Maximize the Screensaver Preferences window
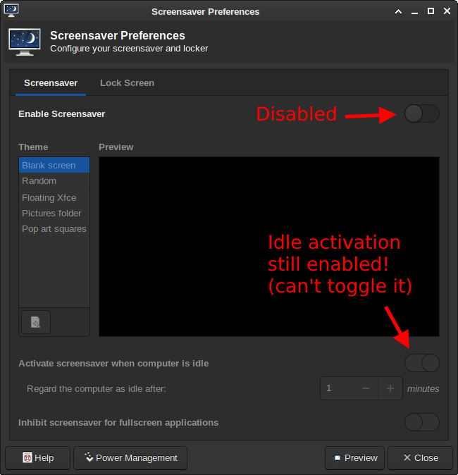This screenshot has height=475, width=458. click(431, 11)
